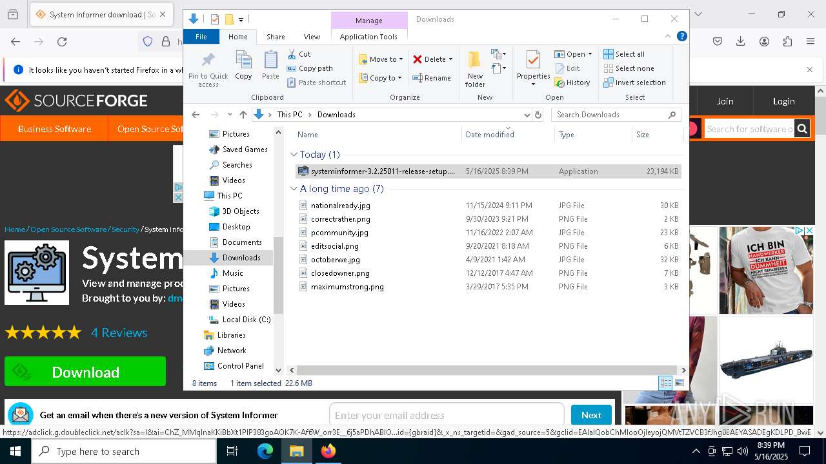The height and width of the screenshot is (464, 826).
Task: Switch to the Share tab
Action: click(x=276, y=37)
